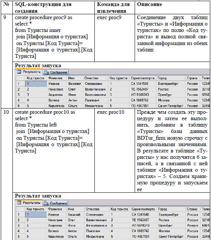Click Отчество column header in proc9 grid
The image size is (211, 240).
[95, 78]
